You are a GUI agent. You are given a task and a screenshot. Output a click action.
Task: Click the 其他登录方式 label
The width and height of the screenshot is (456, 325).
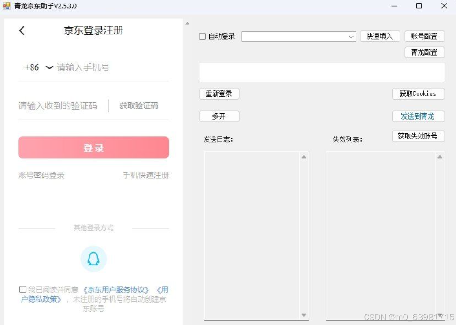tap(93, 228)
